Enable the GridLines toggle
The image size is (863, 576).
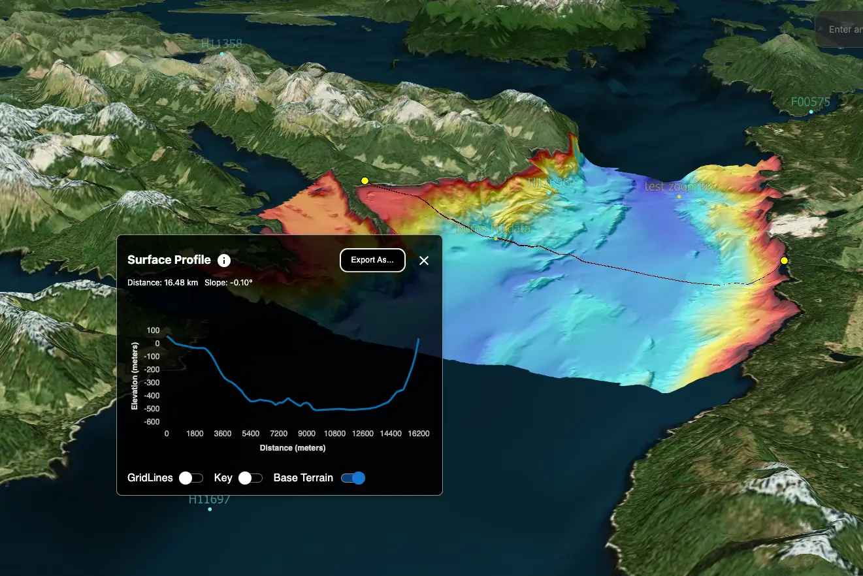[191, 478]
